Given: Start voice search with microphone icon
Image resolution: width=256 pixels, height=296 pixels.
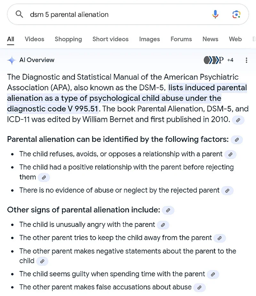Looking at the screenshot, I should point(215,14).
